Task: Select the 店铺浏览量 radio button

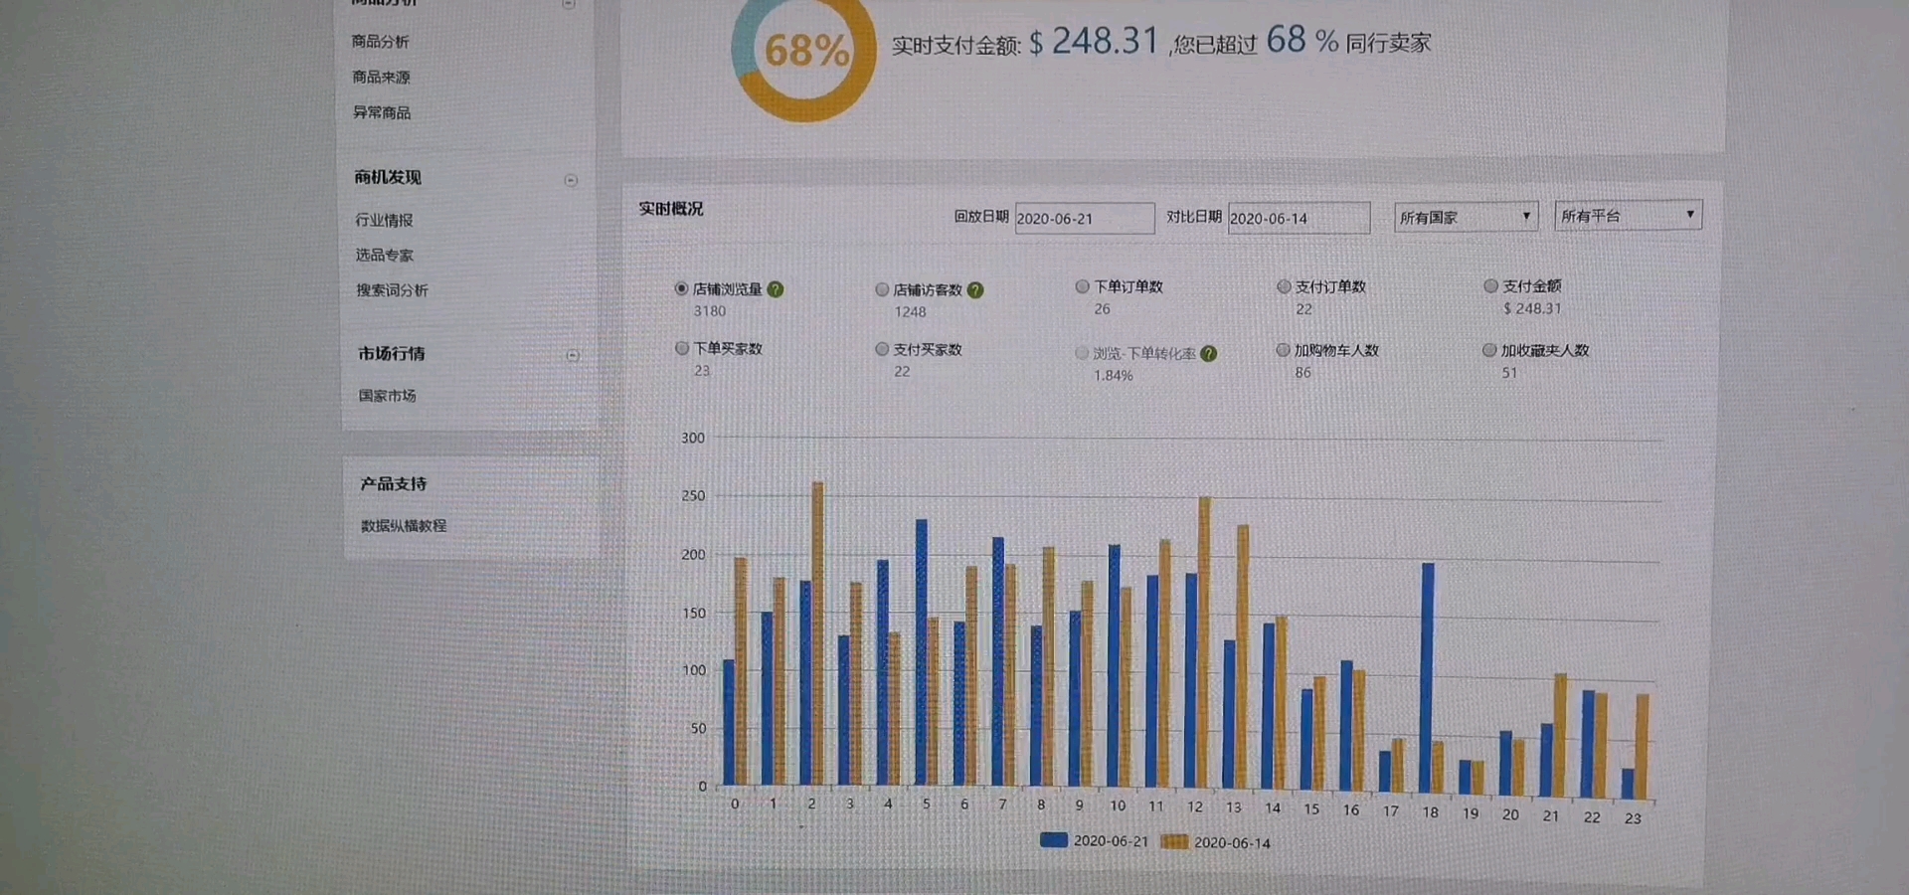Action: click(681, 288)
